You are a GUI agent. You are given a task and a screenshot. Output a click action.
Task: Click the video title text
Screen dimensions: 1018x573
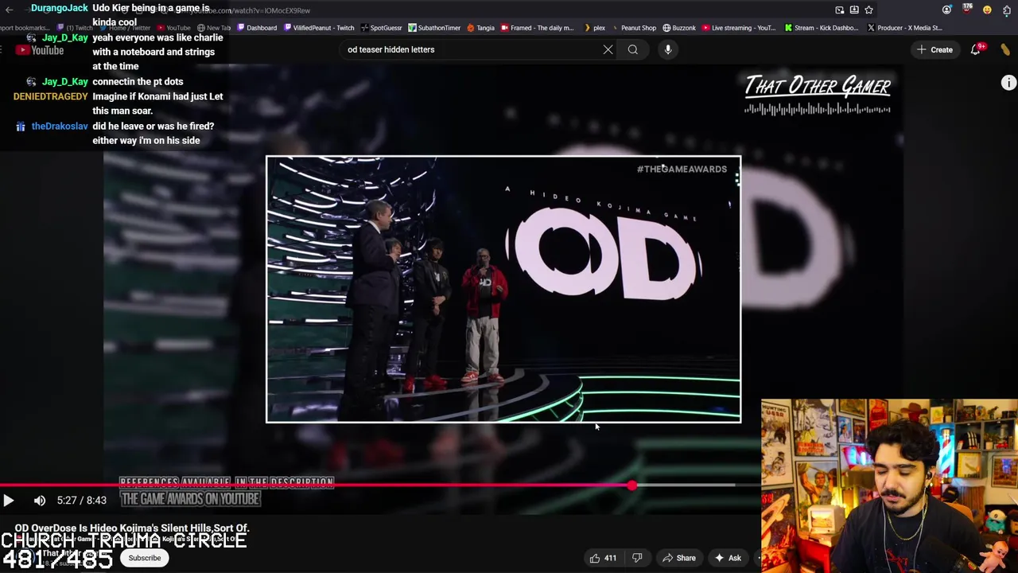click(x=132, y=528)
